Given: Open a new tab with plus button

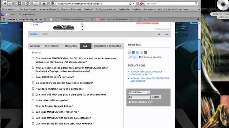Looking at the screenshot, I should click(145, 19).
